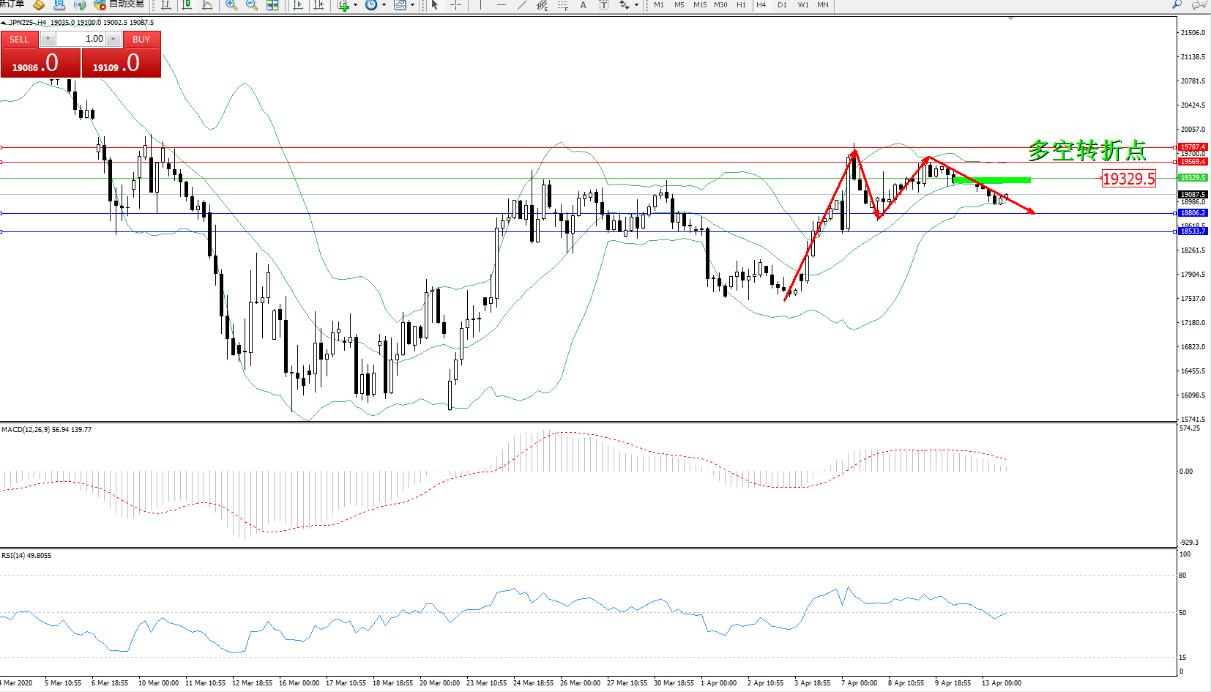The width and height of the screenshot is (1211, 692).
Task: Choose the text label 'A' tool
Action: [x=583, y=5]
